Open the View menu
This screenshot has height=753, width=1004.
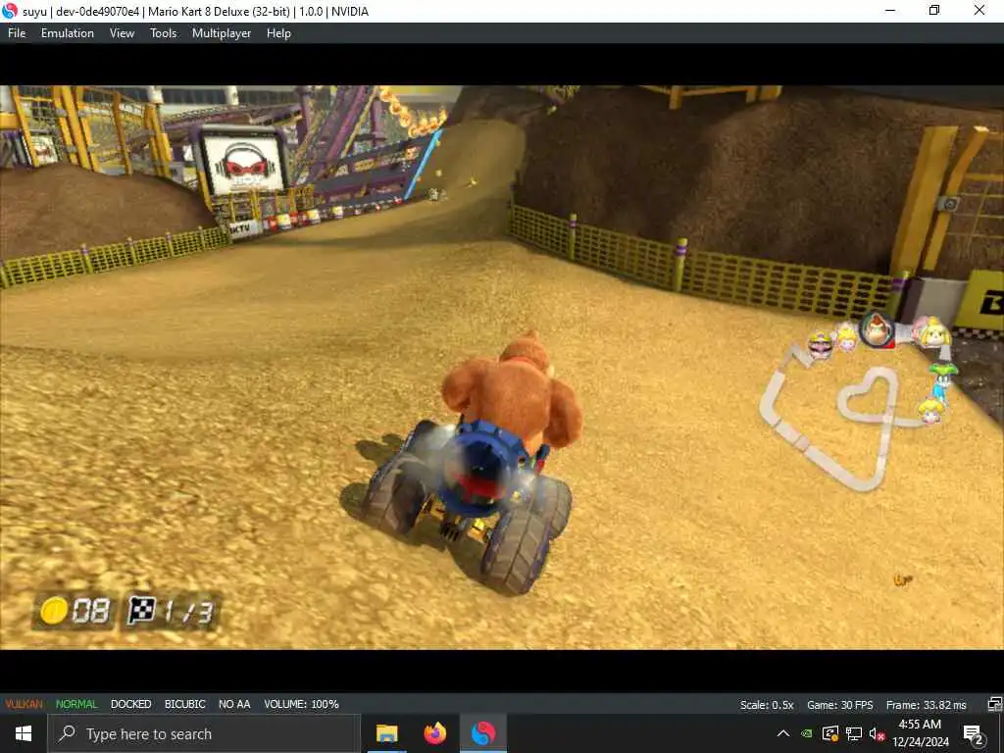point(122,33)
